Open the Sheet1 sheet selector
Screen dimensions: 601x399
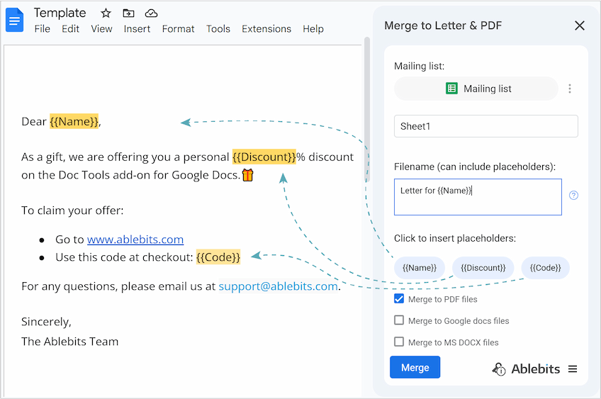486,126
